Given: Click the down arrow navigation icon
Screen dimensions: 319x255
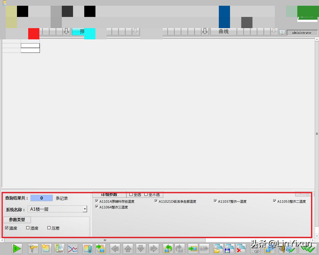Looking at the screenshot, I should pos(141,249).
